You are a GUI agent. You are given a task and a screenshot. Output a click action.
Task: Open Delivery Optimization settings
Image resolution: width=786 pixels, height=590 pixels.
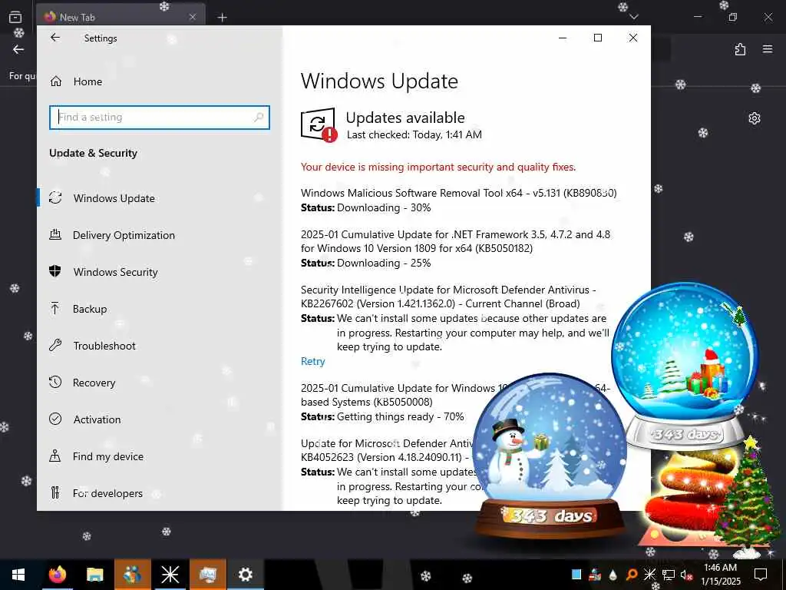coord(124,235)
